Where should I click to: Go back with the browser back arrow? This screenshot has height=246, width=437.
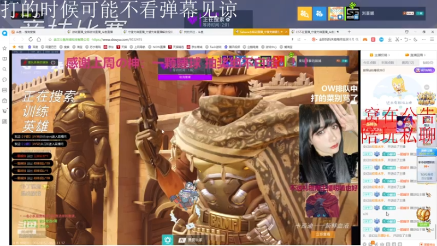[14, 39]
